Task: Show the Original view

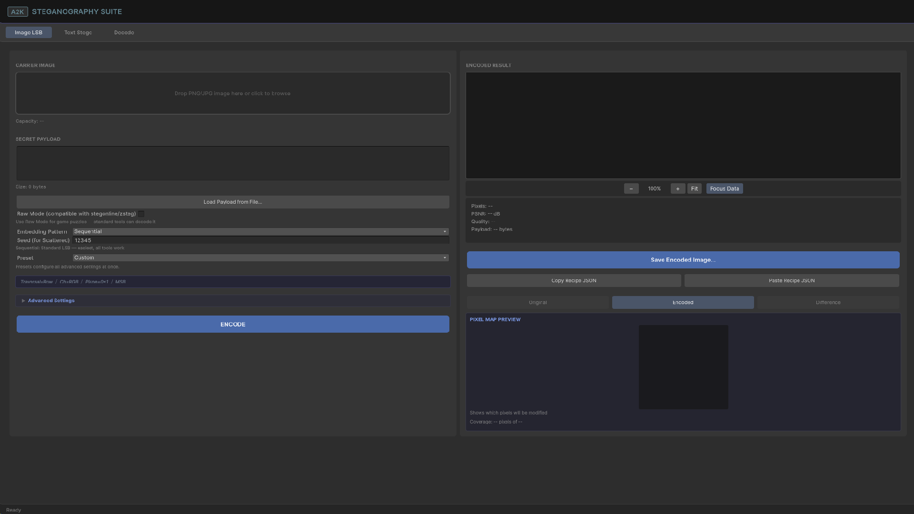Action: pos(537,303)
